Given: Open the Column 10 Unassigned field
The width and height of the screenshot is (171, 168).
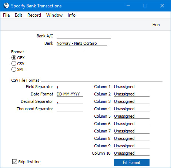Looking at the screenshot, I should tap(132, 153).
